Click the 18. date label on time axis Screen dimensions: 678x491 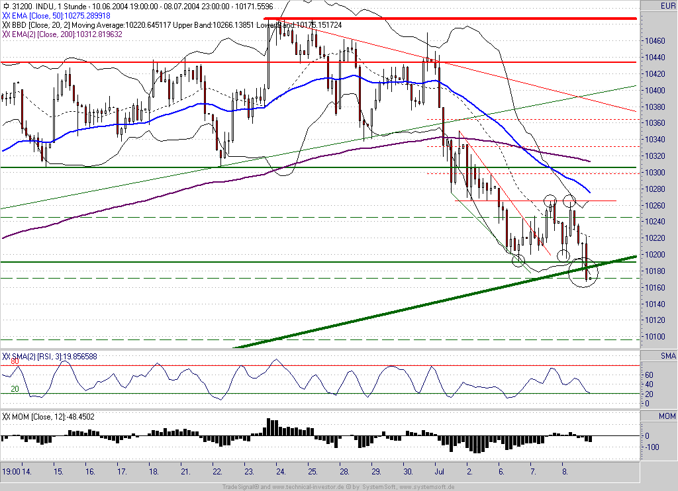[x=154, y=472]
